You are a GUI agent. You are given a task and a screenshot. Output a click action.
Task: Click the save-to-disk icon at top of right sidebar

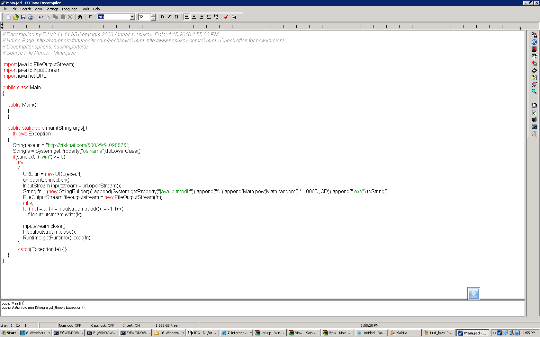click(534, 35)
